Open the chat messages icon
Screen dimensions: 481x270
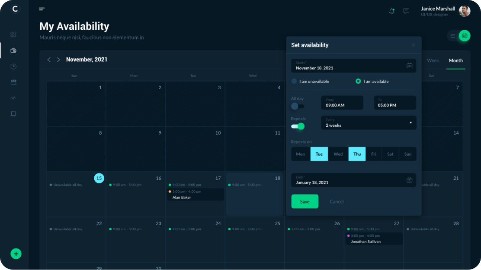[x=406, y=11]
